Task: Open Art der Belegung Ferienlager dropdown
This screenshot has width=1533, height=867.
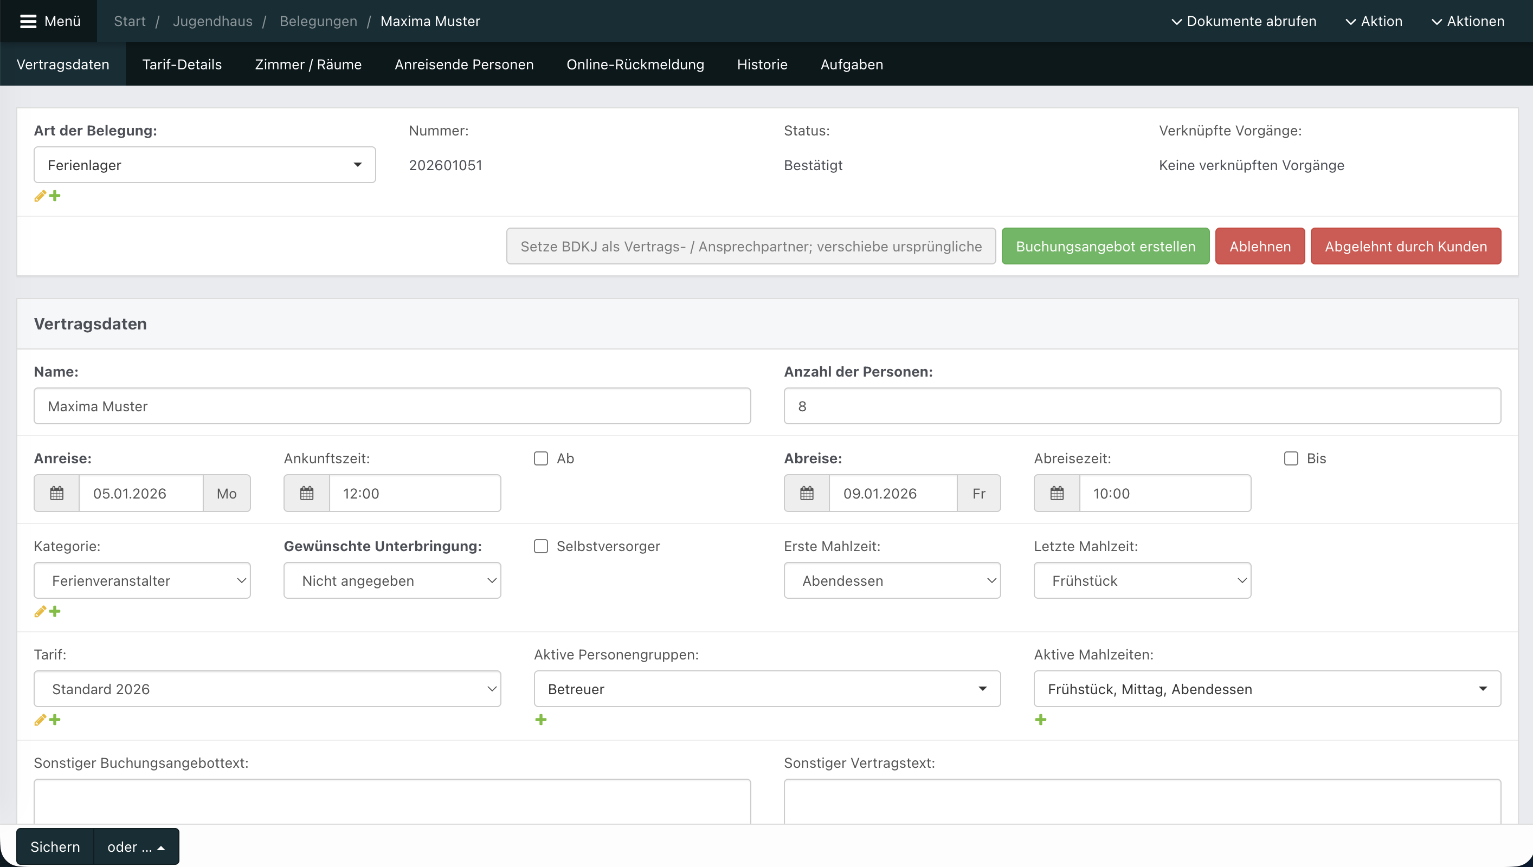Action: click(x=204, y=165)
